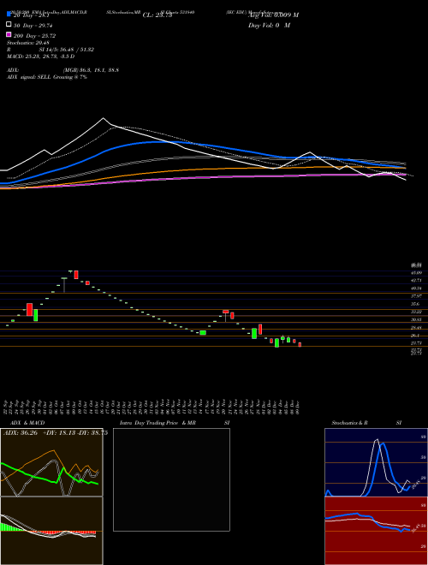Click the MACD values readout line
The image size is (428, 565).
click(41, 56)
